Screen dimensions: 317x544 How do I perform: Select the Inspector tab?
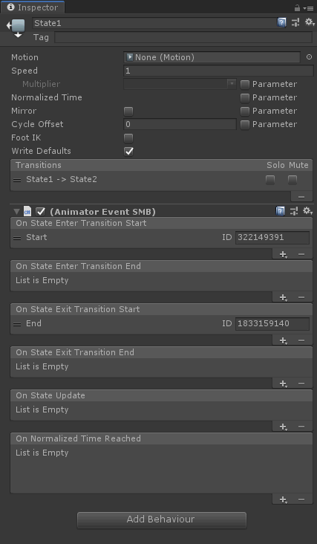click(x=32, y=7)
